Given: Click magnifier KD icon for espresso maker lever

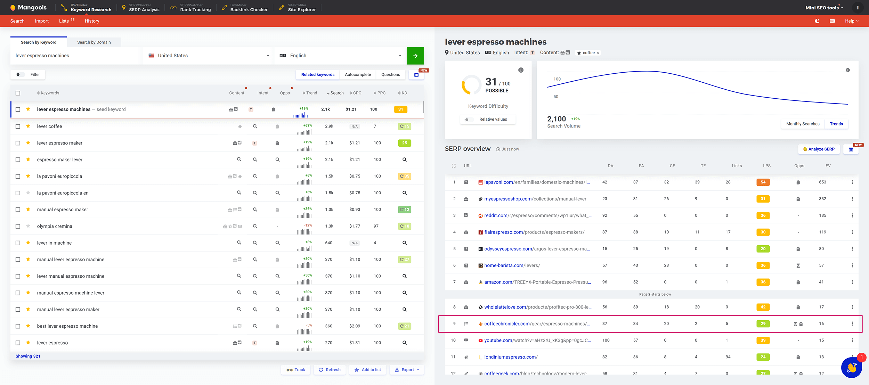Looking at the screenshot, I should pyautogui.click(x=405, y=159).
